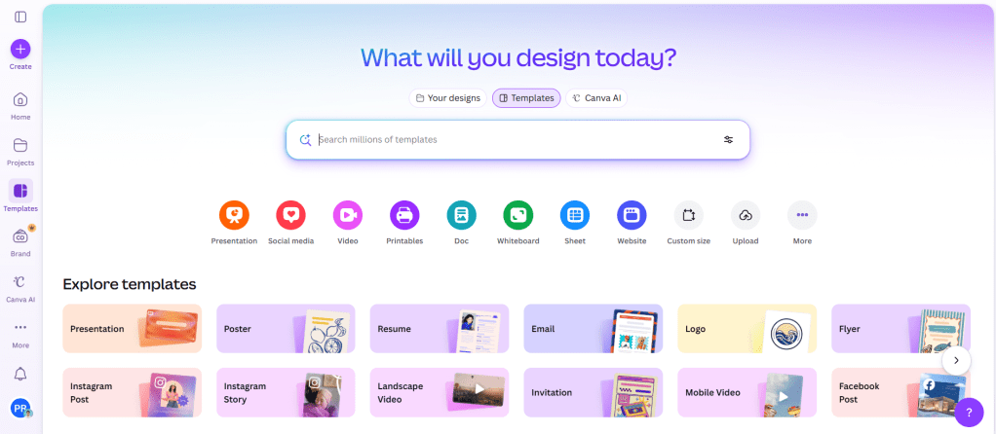Open the Instagram Post template card
Image resolution: width=996 pixels, height=434 pixels.
pos(133,392)
